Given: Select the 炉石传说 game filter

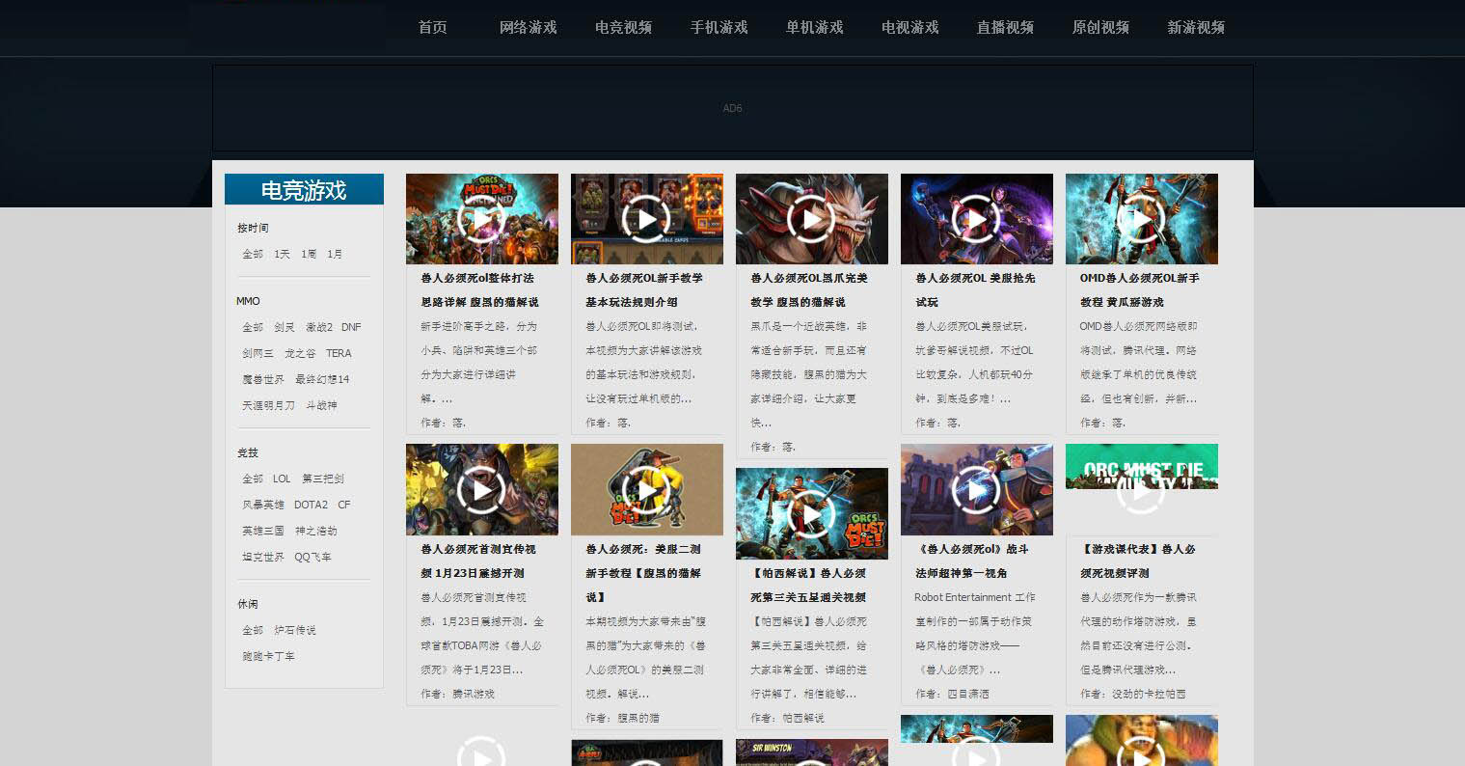Looking at the screenshot, I should (295, 630).
